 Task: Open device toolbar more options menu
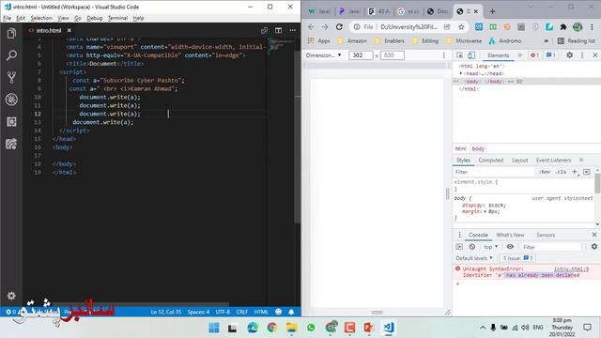coord(444,55)
